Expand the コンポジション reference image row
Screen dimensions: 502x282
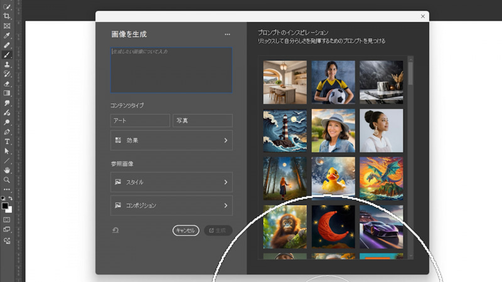(x=171, y=206)
